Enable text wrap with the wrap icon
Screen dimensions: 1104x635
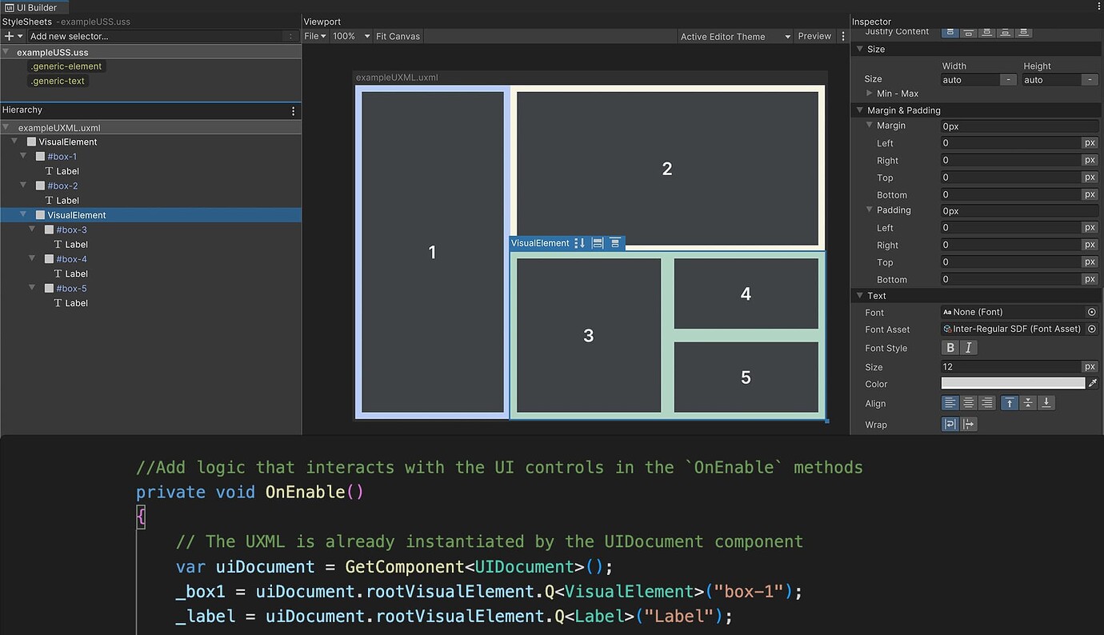951,424
